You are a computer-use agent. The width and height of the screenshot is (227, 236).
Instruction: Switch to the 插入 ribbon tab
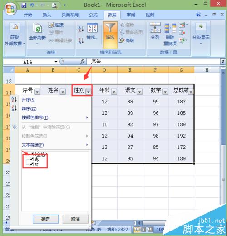point(47,15)
